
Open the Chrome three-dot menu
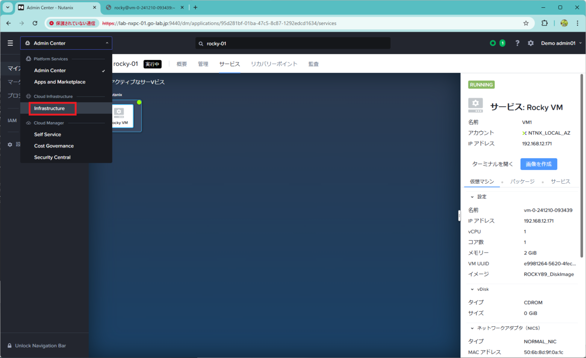coord(578,23)
